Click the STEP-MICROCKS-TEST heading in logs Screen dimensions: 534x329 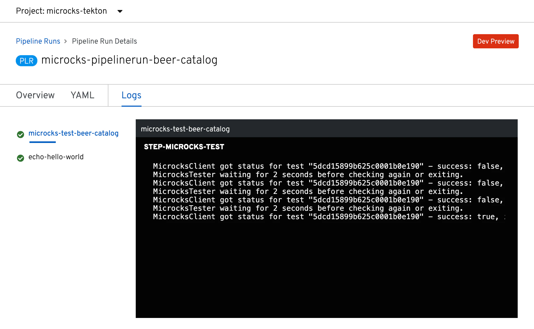tap(184, 147)
